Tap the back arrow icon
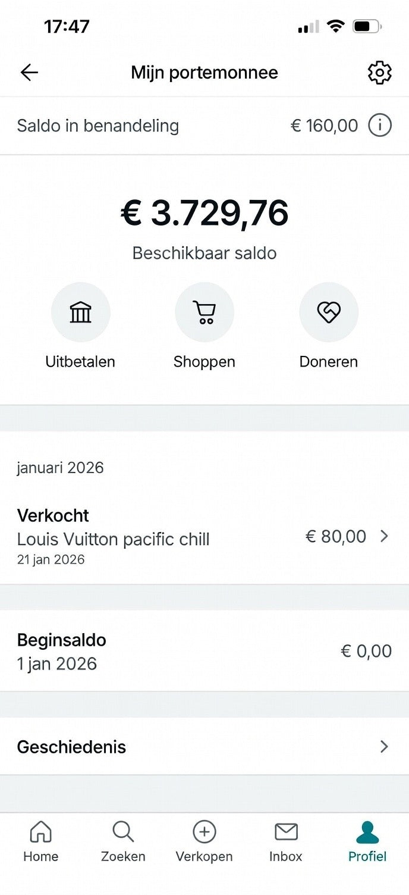The image size is (409, 895). [29, 73]
